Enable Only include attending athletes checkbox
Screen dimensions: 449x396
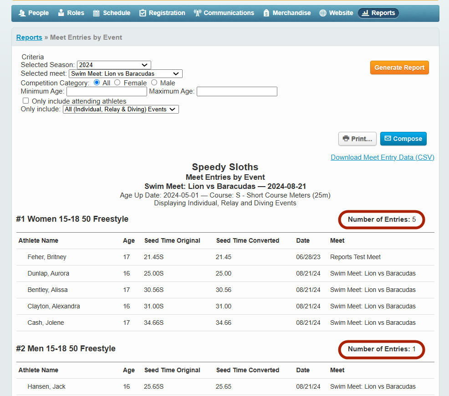click(x=26, y=101)
